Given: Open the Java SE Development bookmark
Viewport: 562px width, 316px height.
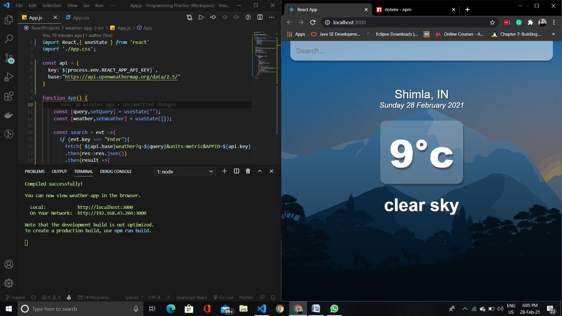Looking at the screenshot, I should 336,34.
